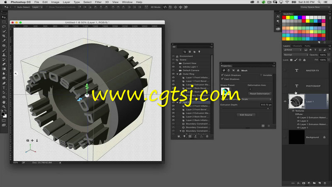This screenshot has width=332, height=187.
Task: Select the Lasso tool
Action: [4, 27]
